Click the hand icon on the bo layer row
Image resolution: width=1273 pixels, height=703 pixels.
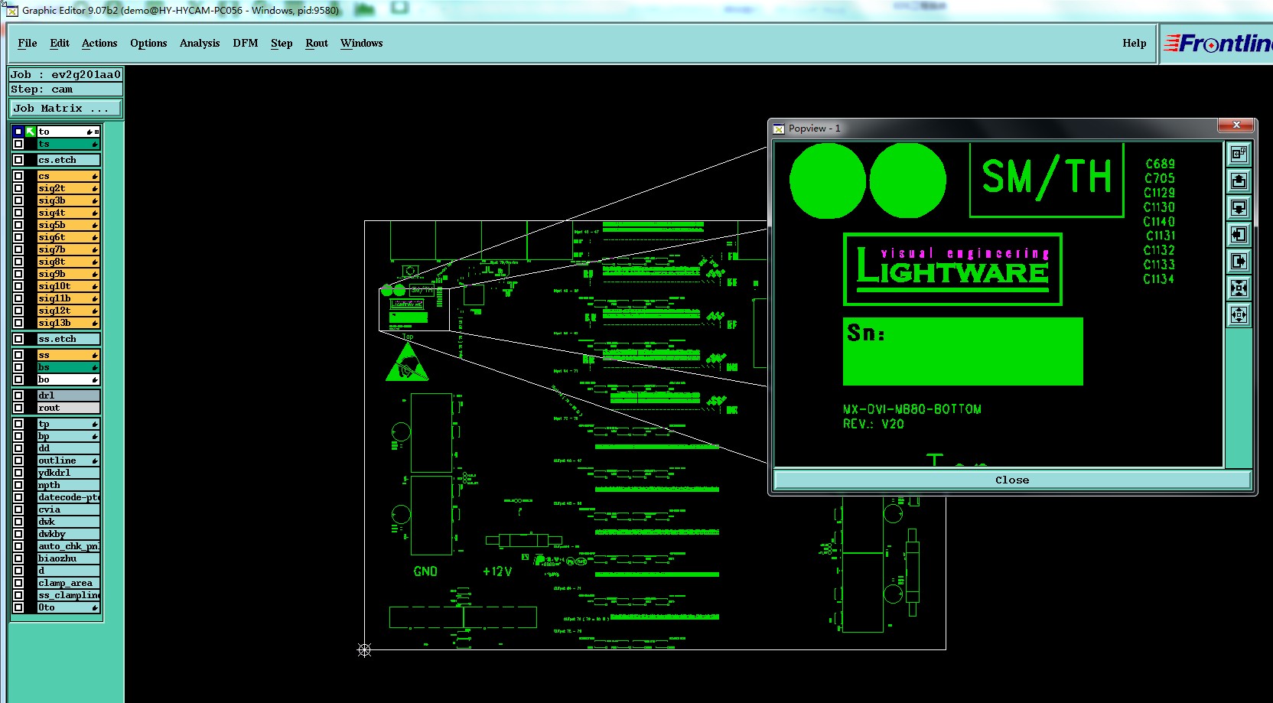pyautogui.click(x=95, y=380)
